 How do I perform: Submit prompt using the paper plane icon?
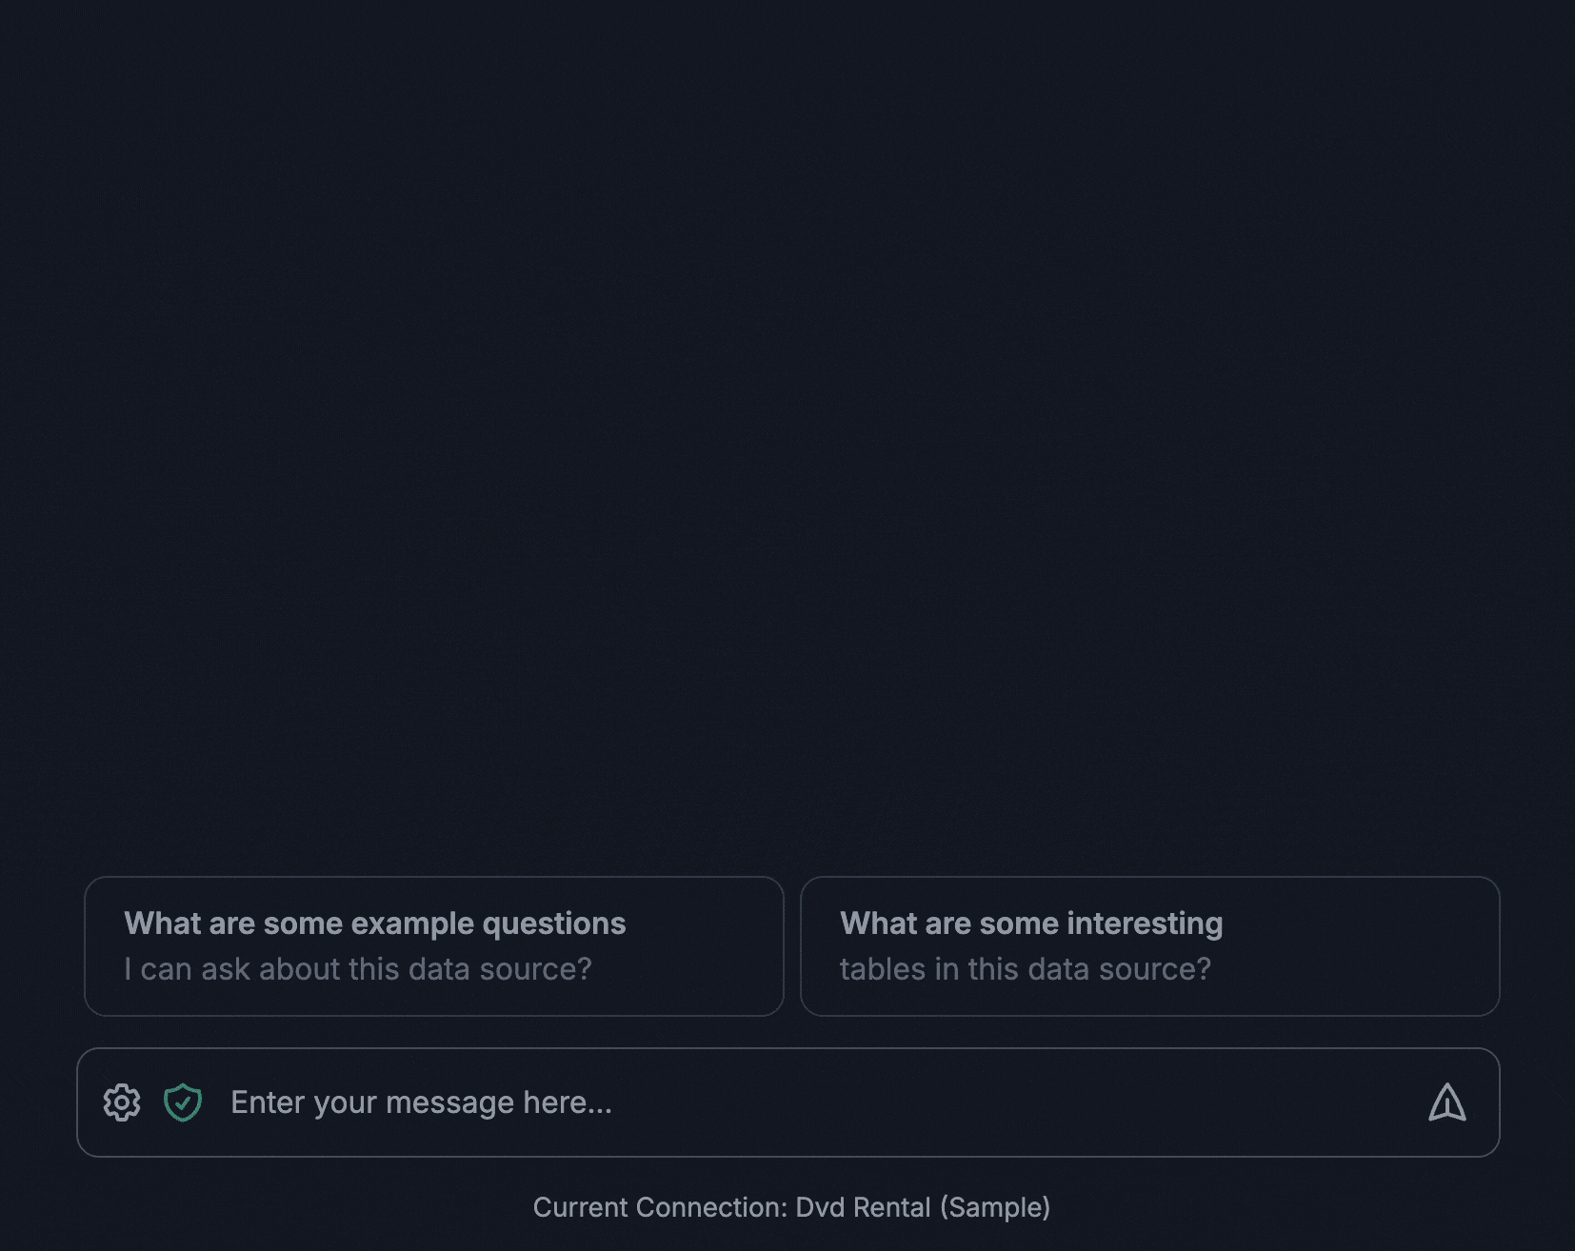[x=1447, y=1102]
